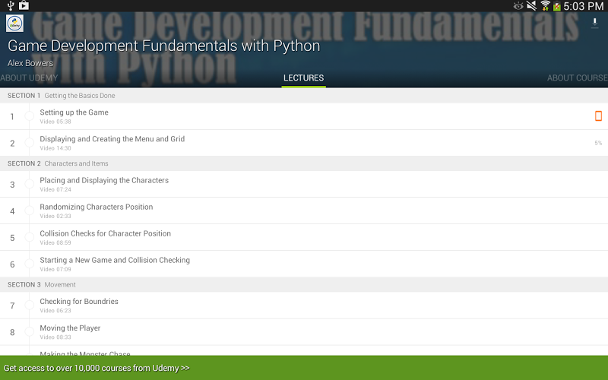Open Play Store notification icon in status bar

tap(24, 5)
